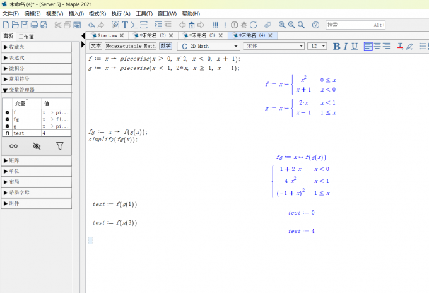This screenshot has width=429, height=293.
Task: Open print preview
Action: pos(44,25)
